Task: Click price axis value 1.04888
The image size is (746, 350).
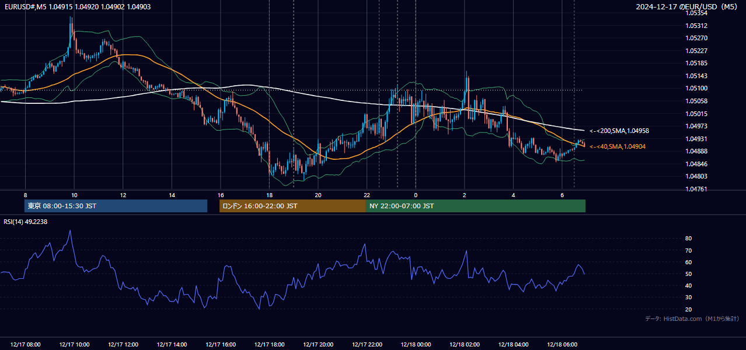Action: [x=696, y=151]
